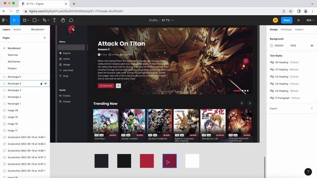The width and height of the screenshot is (317, 178).
Task: Collapse the Moodboard page selector
Action: point(39,30)
